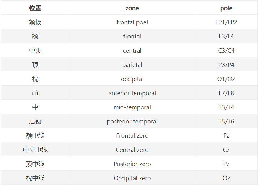This screenshot has height=186, width=259.
Task: Click the "位置" column header
Action: click(35, 8)
